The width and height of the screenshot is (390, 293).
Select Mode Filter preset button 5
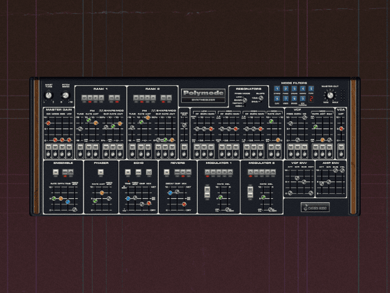311,89
